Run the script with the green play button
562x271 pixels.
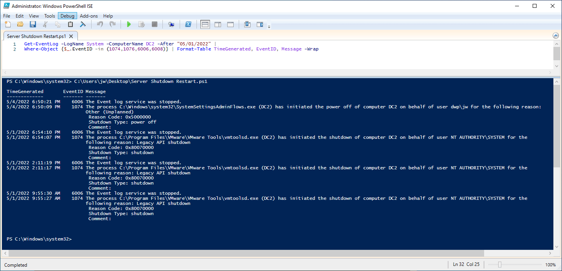pyautogui.click(x=129, y=25)
